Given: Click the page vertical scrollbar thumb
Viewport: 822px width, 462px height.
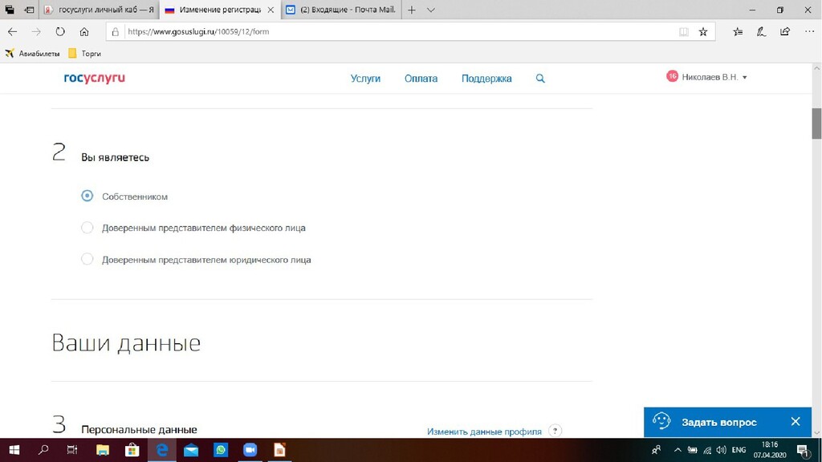Looking at the screenshot, I should click(x=816, y=124).
